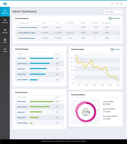Image resolution: width=127 pixels, height=144 pixels.
Task: Open Karen Leeds in Top Point Givers
Action: pos(21,102)
